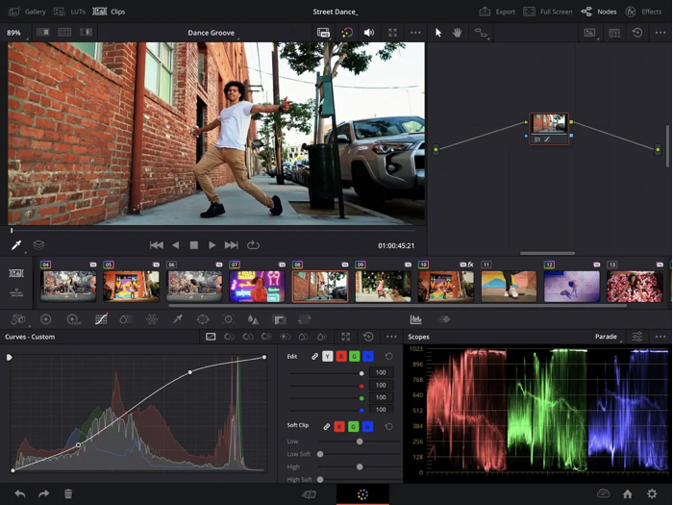Image resolution: width=673 pixels, height=505 pixels.
Task: Open the Street Dance project title dropdown
Action: tap(336, 12)
